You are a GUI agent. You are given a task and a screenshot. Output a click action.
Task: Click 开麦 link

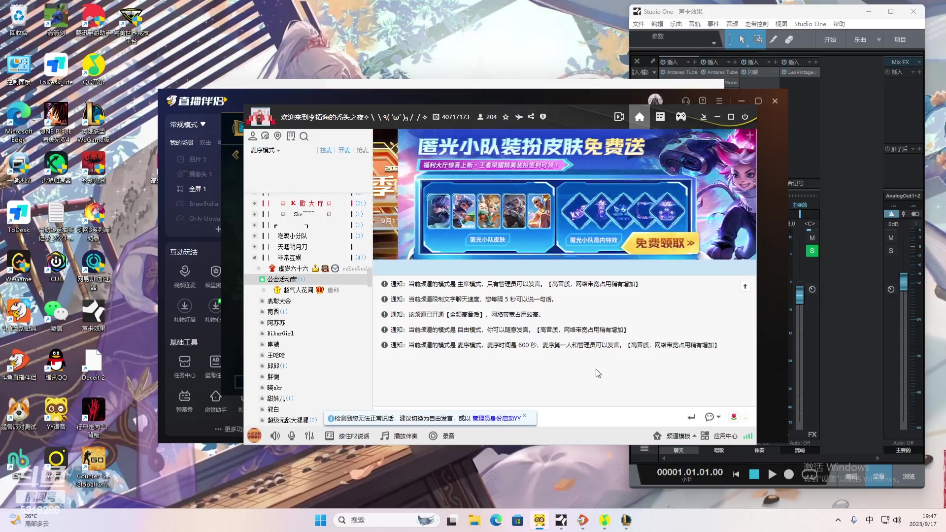click(344, 150)
